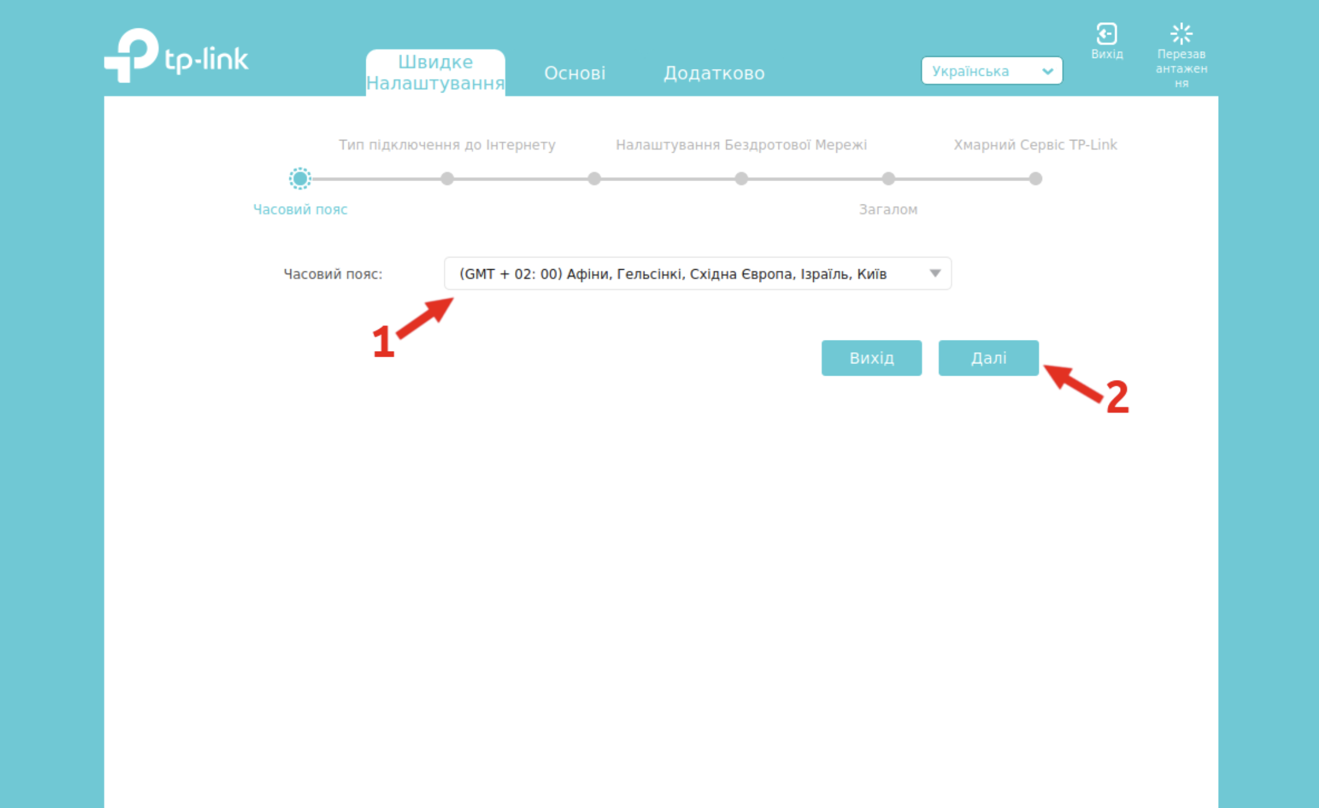The height and width of the screenshot is (808, 1319).
Task: Switch to the Основні tab
Action: pos(574,73)
